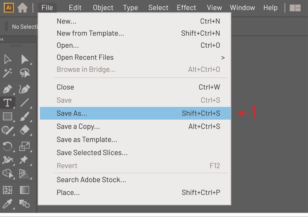Select the Paintbrush tool

(25, 116)
